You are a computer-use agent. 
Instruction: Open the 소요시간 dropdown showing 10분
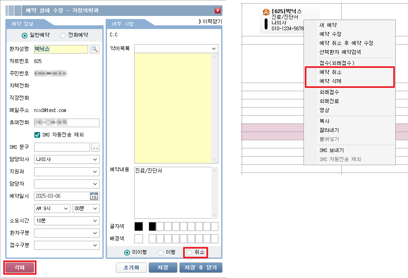[67, 221]
